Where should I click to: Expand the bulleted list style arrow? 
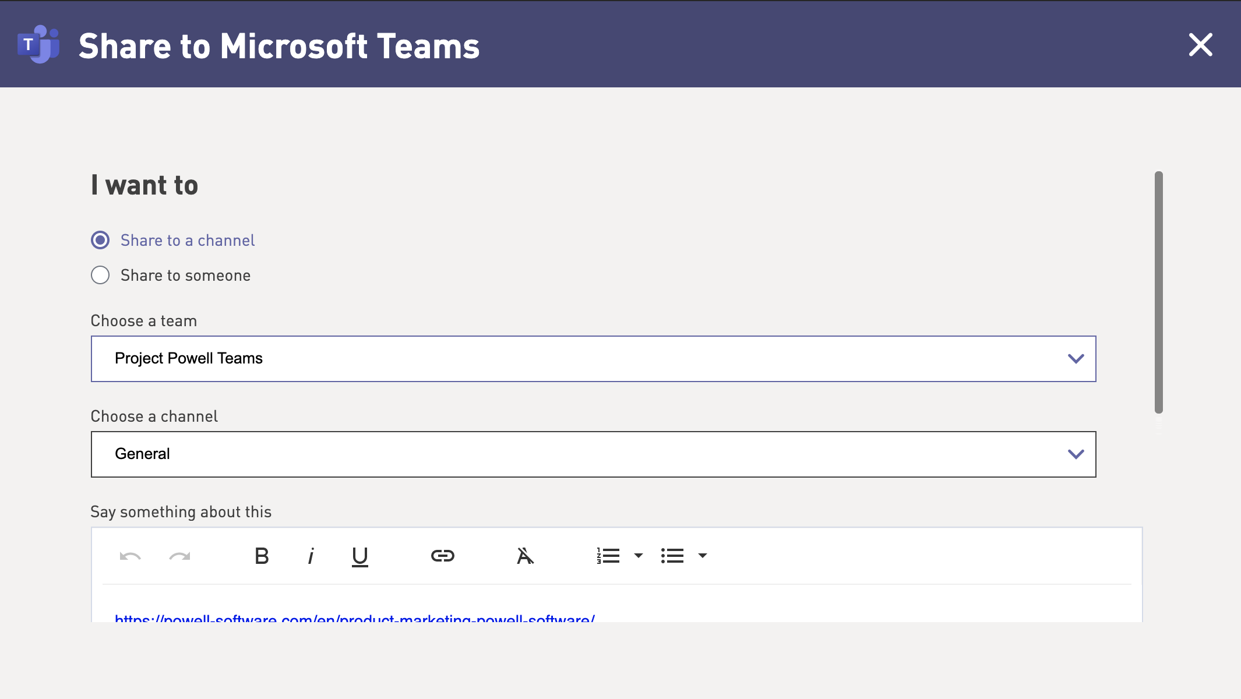[703, 556]
